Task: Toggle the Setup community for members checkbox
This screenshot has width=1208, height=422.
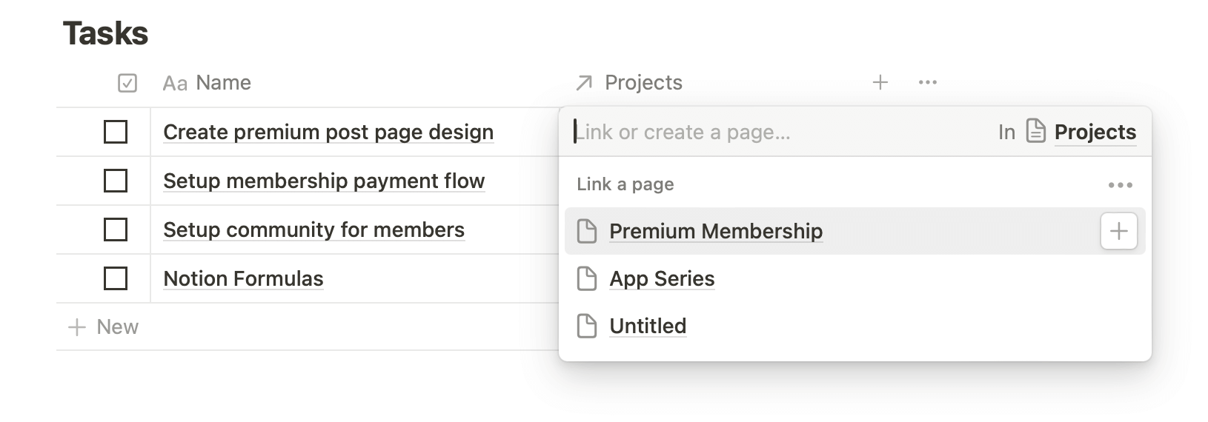Action: pyautogui.click(x=116, y=230)
